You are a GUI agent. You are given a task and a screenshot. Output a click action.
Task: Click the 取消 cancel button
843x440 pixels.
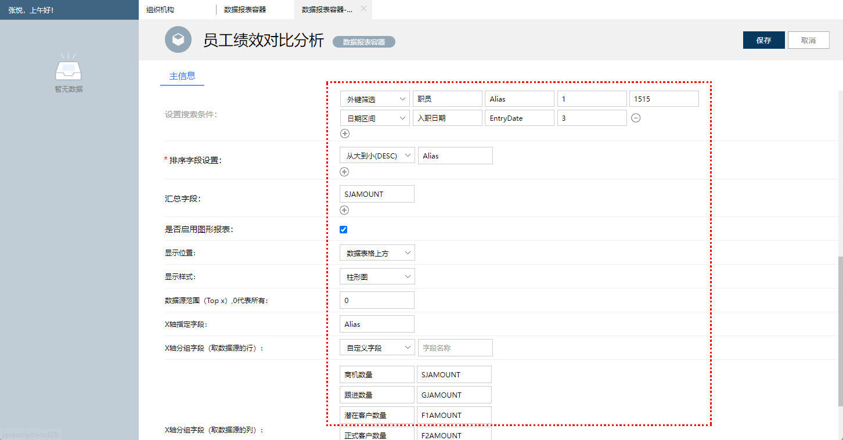pyautogui.click(x=809, y=39)
